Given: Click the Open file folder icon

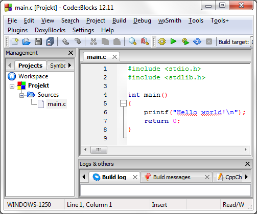Looking at the screenshot, I should [x=27, y=41].
